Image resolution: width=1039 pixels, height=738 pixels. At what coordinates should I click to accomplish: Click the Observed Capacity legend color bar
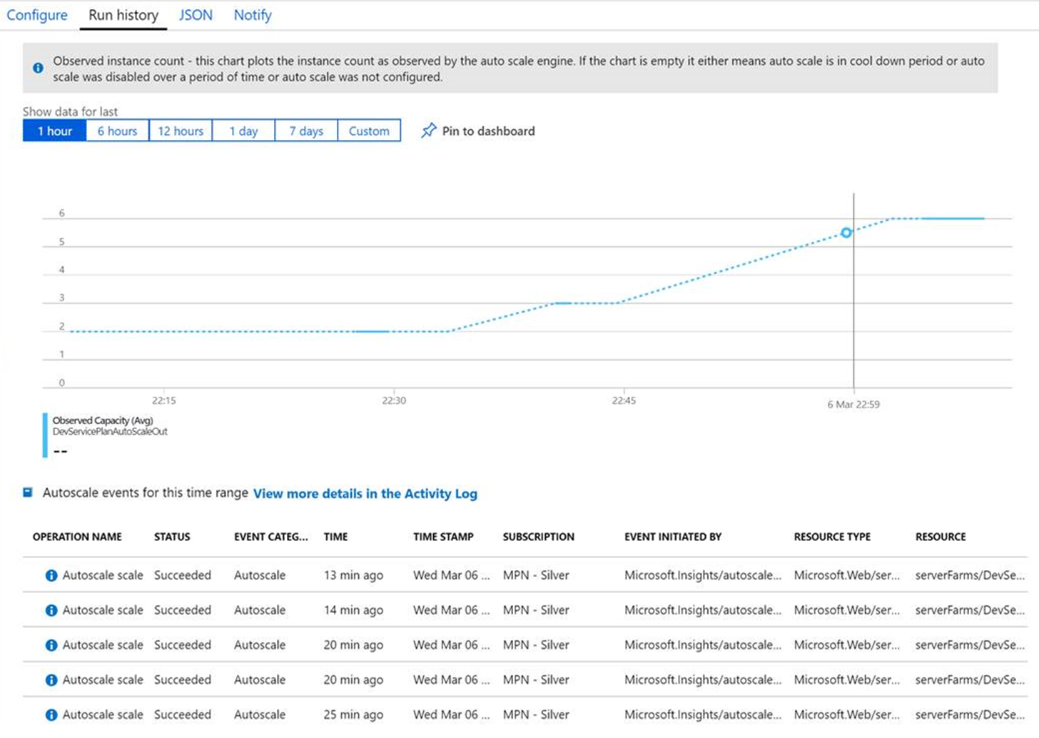[x=45, y=435]
